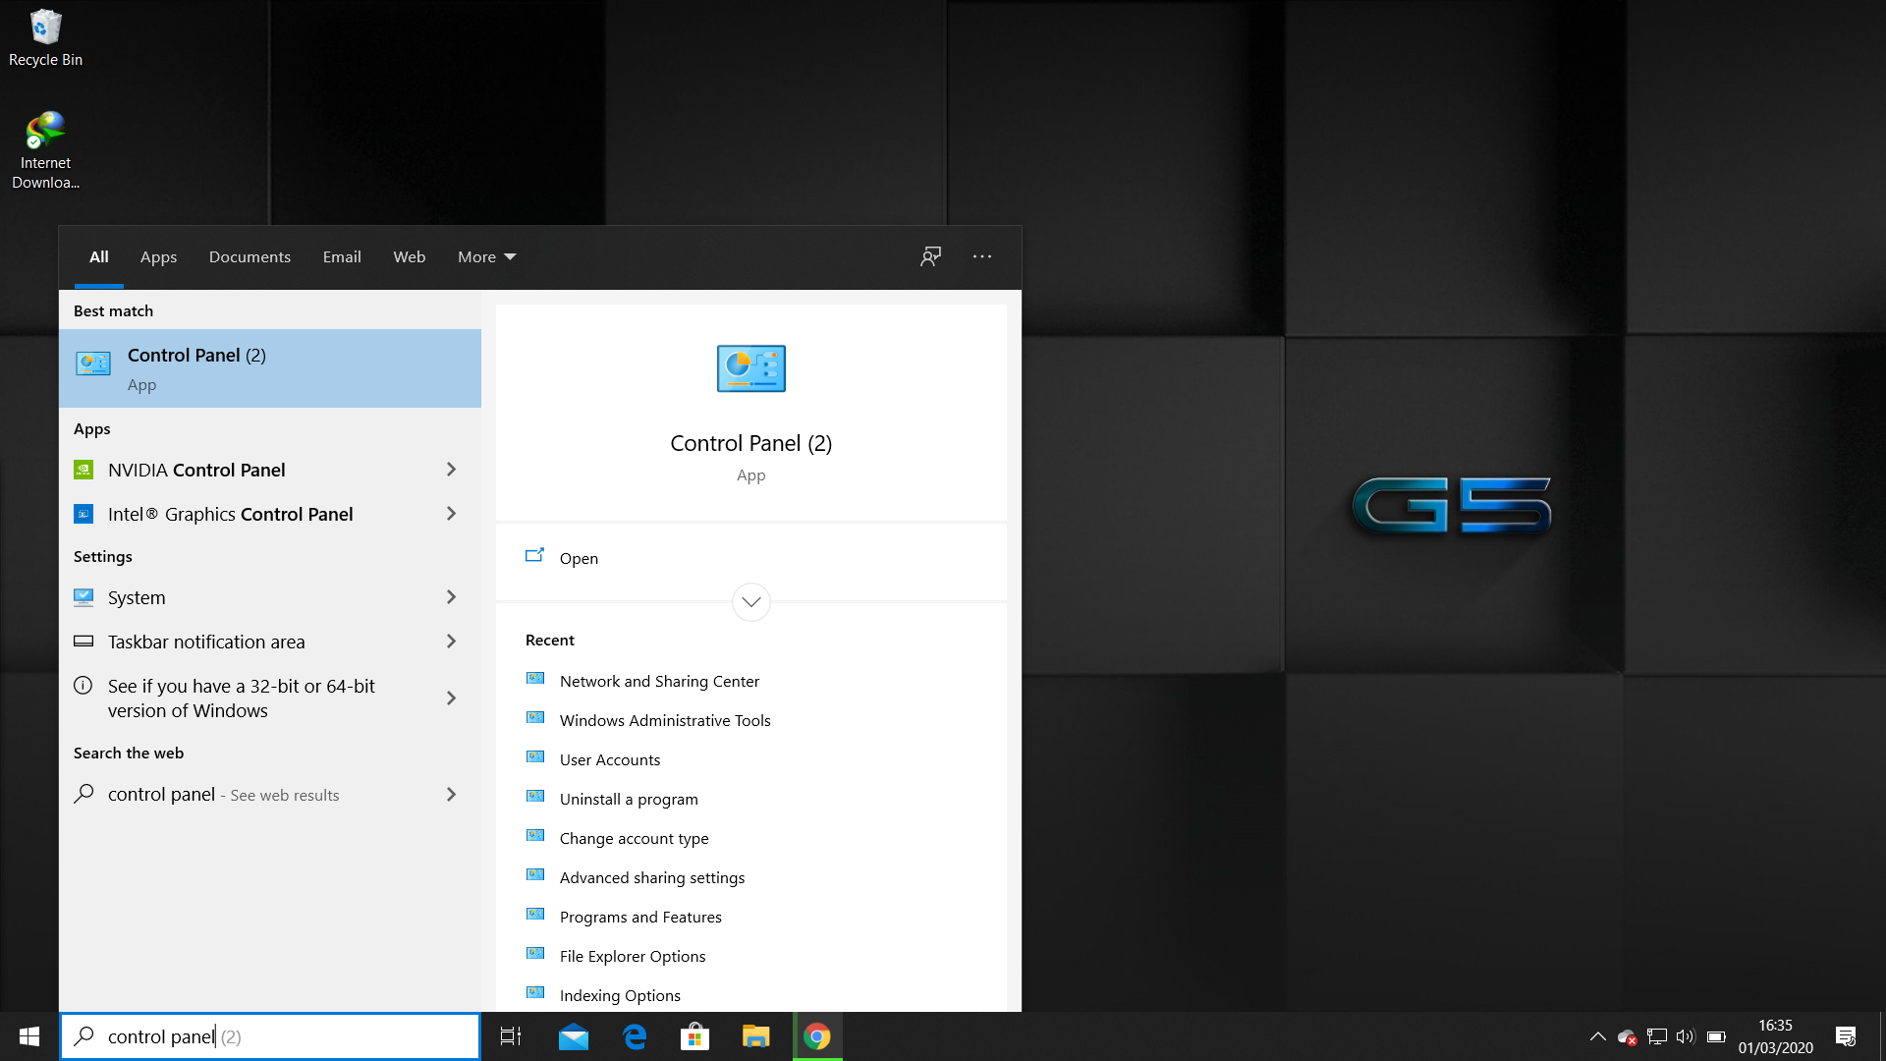
Task: Select 'control panel - See web results'
Action: [x=223, y=795]
